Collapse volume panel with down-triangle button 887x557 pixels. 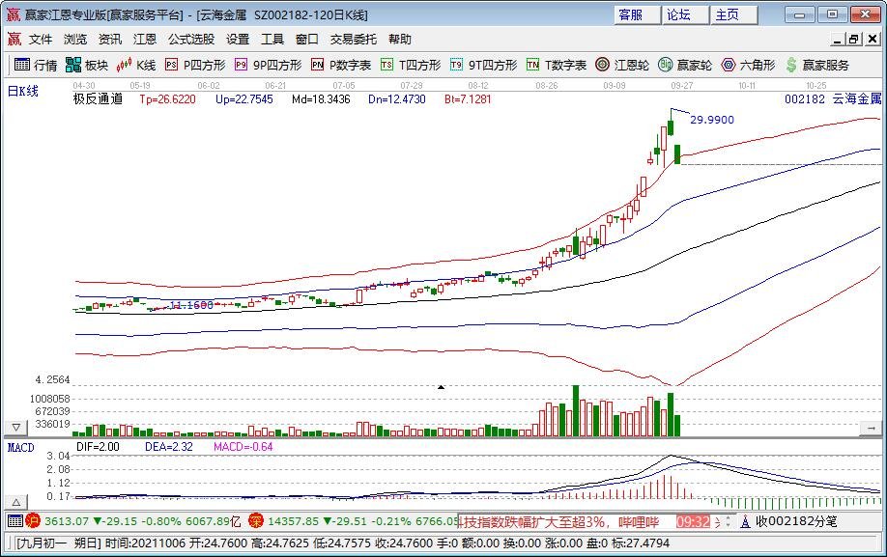(x=15, y=428)
